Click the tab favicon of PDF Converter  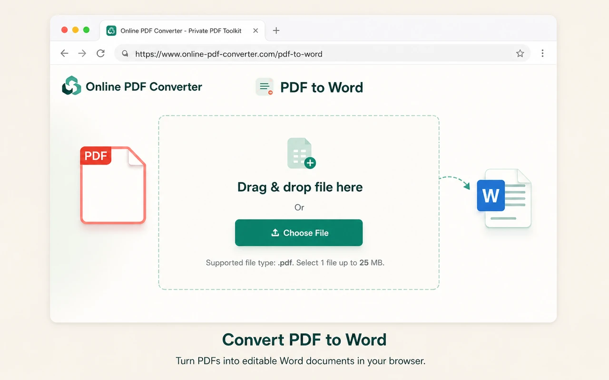click(x=111, y=30)
